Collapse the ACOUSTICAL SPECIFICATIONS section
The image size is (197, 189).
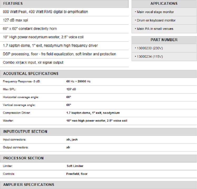pyautogui.click(x=31, y=74)
